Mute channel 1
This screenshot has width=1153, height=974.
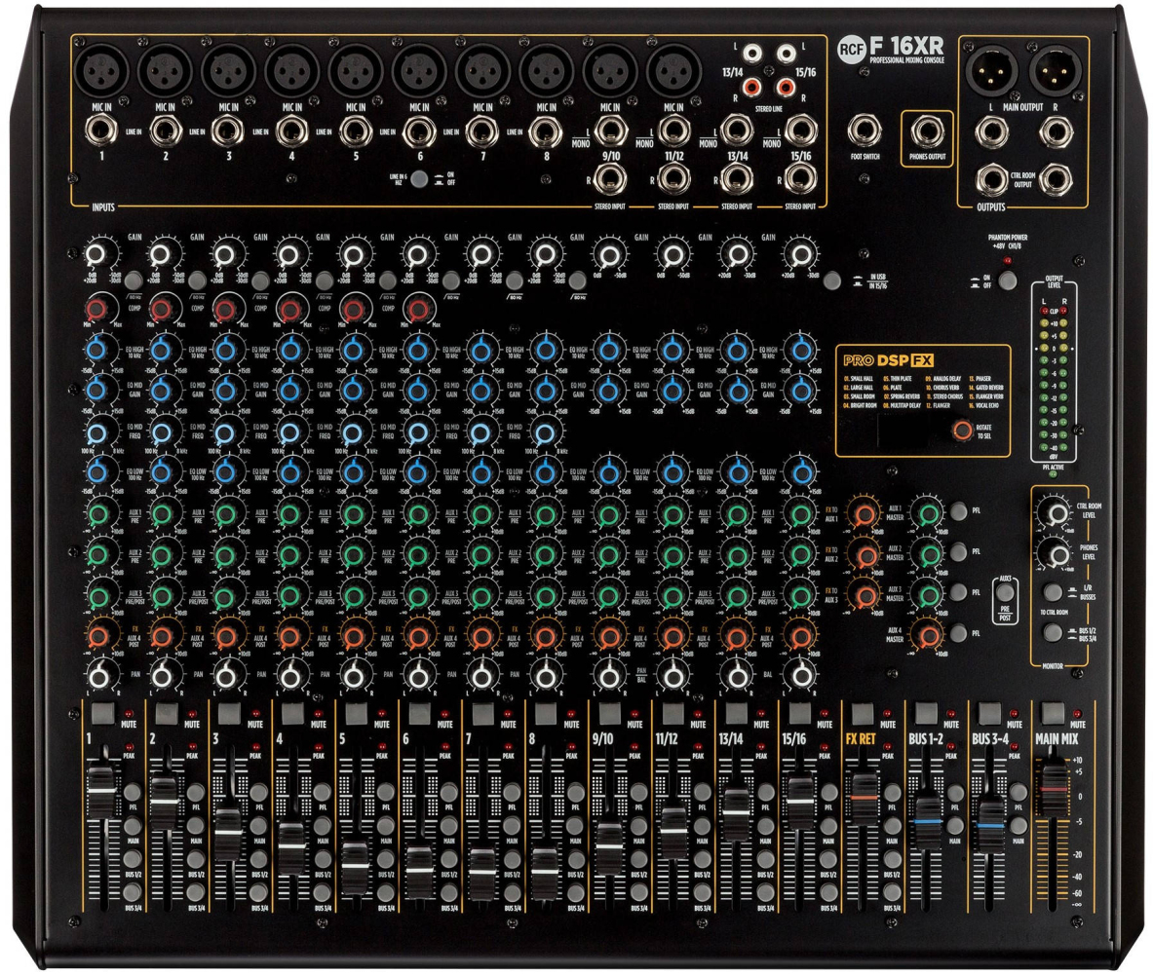101,713
